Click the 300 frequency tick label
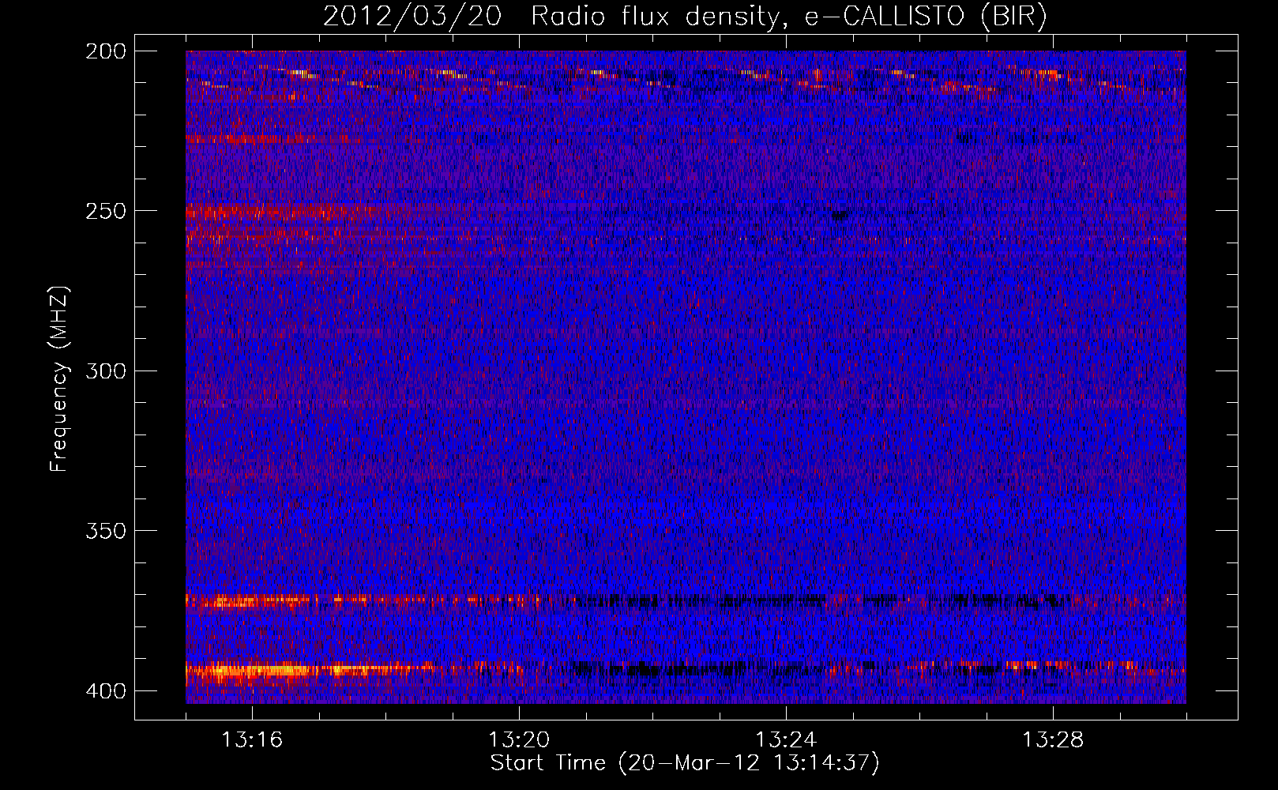Screen dimensions: 1278x790 pos(105,371)
